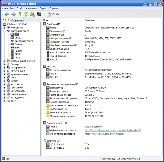Screen dimensions: 164x162
Task: Open the Файл menu
Action: pos(5,8)
